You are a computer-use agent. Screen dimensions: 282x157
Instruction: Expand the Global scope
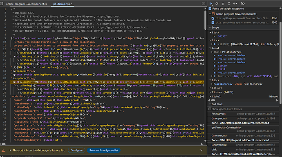210,97
